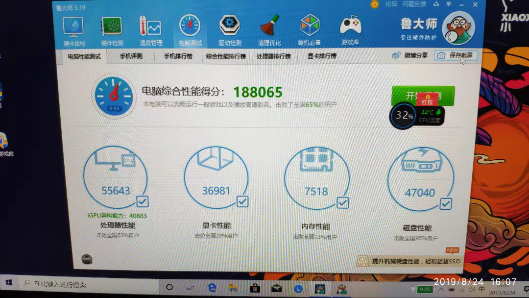Click the Lu Dashi mascot taskbar icon
Screen dimensions: 529x298
point(342,289)
